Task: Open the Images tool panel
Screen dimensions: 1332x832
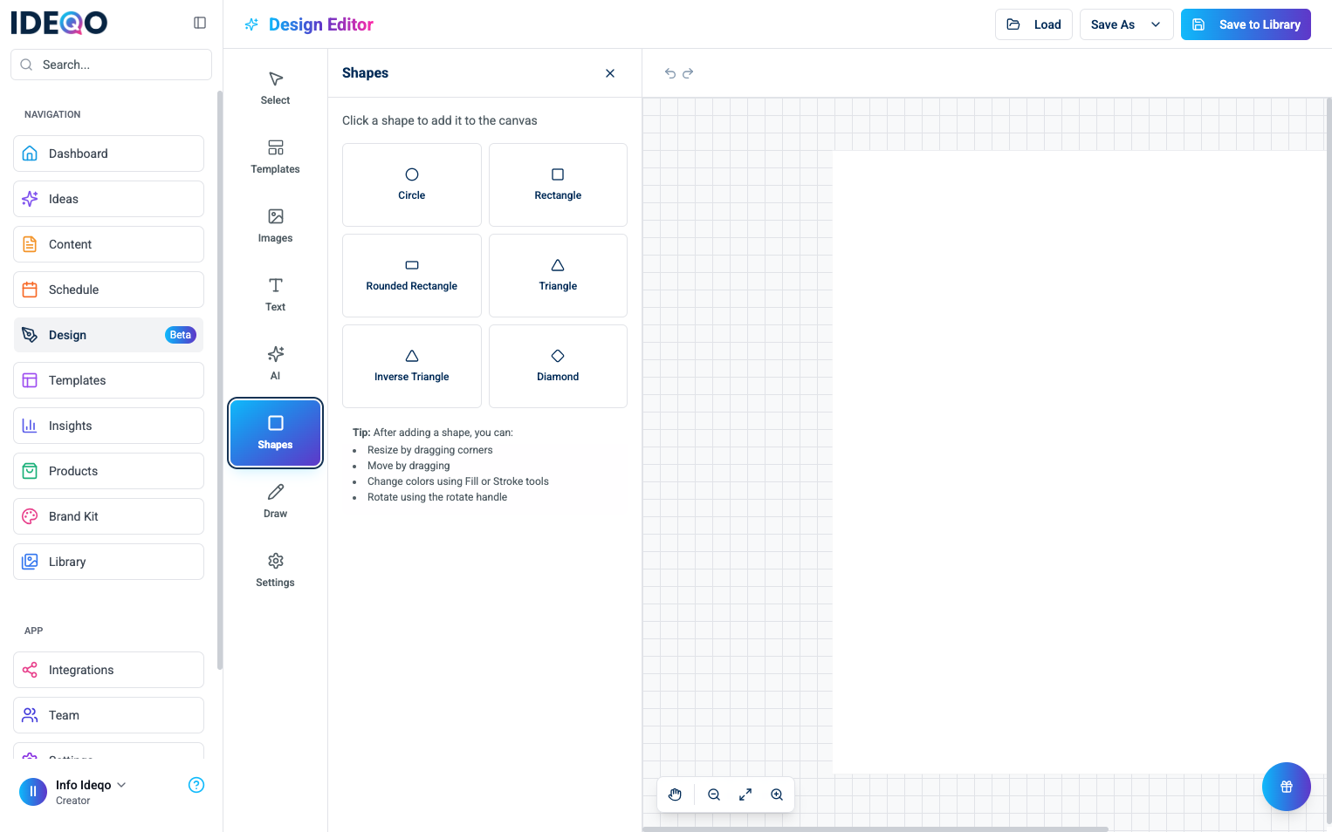Action: 275,226
